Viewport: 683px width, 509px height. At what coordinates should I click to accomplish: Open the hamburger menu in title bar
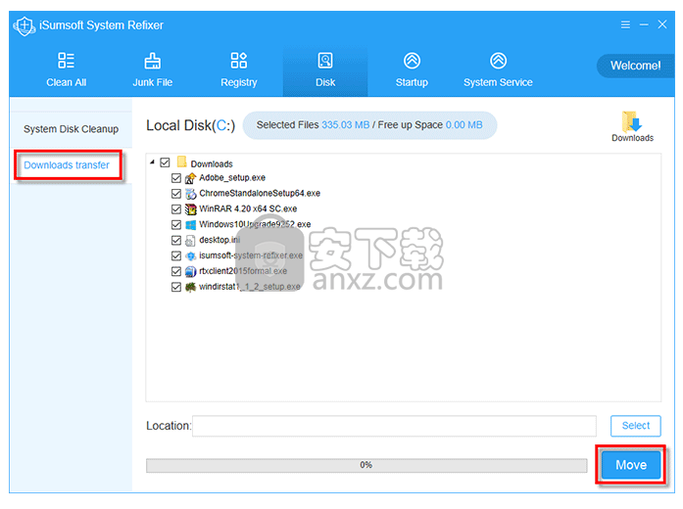pyautogui.click(x=625, y=24)
